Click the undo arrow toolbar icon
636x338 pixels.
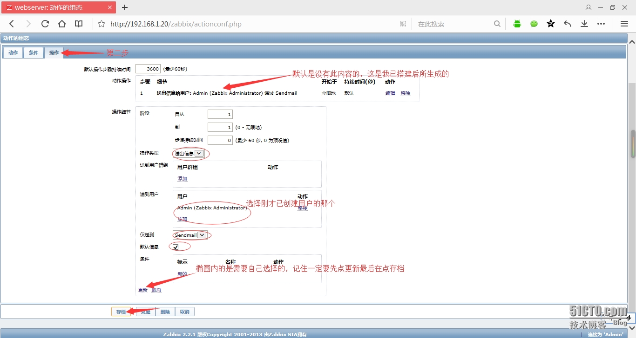[568, 24]
